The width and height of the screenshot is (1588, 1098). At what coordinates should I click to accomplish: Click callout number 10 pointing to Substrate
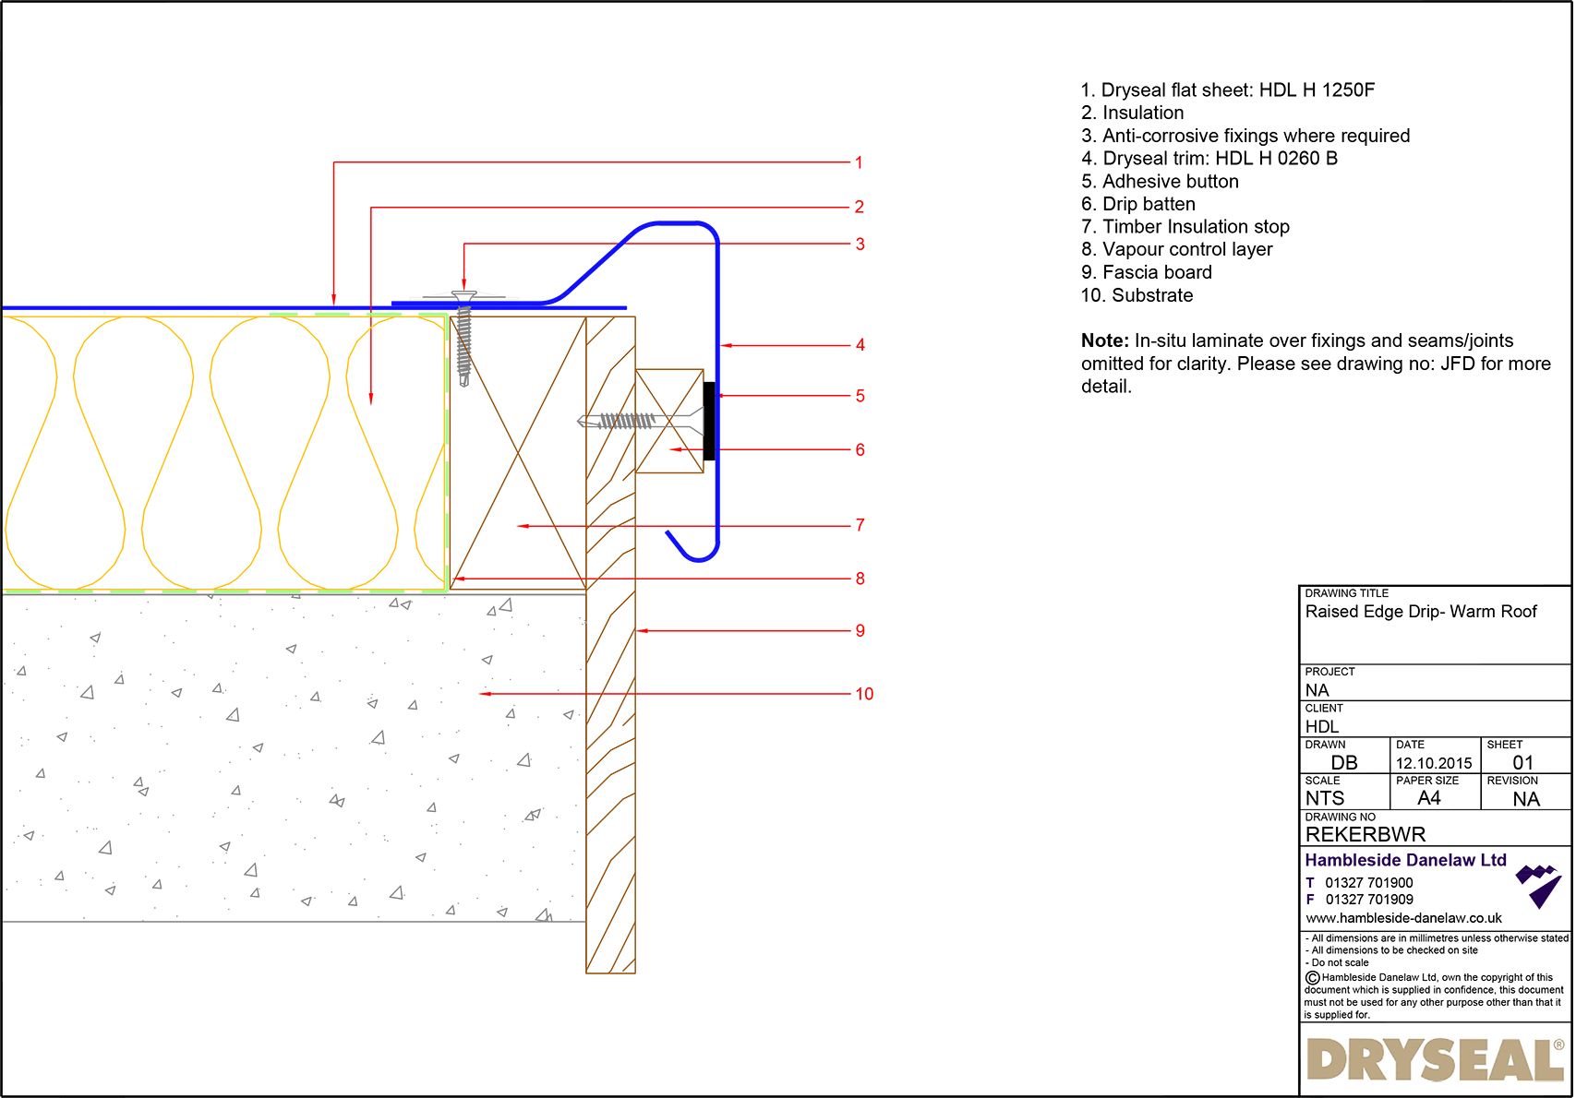click(864, 694)
